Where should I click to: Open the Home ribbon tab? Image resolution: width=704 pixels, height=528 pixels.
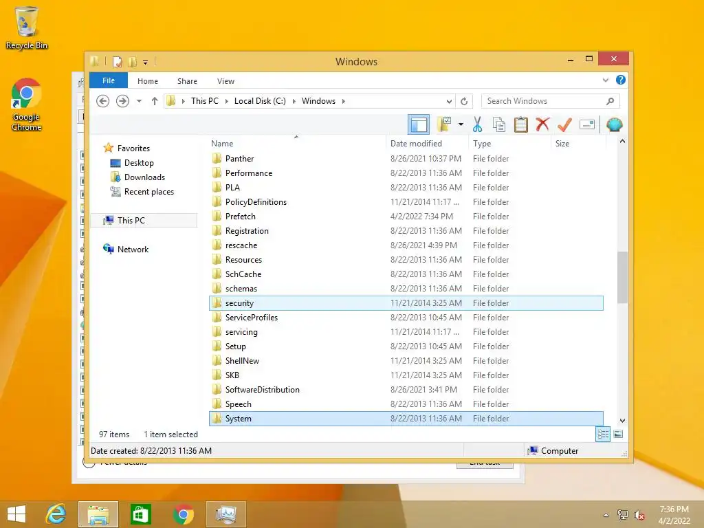click(148, 81)
